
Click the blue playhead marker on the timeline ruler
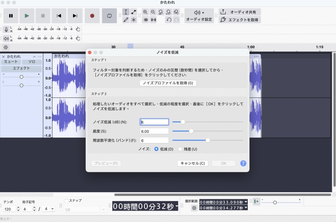(130, 46)
